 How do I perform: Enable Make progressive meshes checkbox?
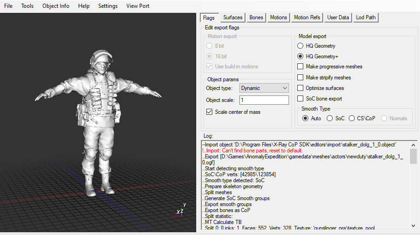[301, 67]
